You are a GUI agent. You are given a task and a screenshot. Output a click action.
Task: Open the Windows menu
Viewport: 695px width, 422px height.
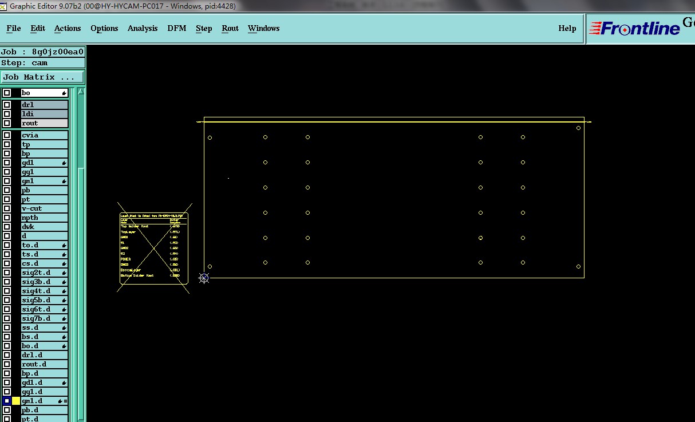[264, 28]
